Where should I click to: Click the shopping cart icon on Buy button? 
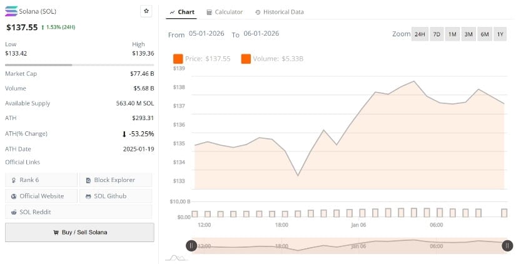click(x=56, y=232)
